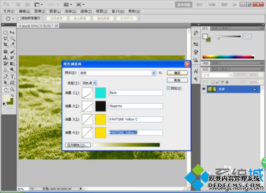Select the Zoom tool in toolbox
This screenshot has width=266, height=193.
pos(12,89)
